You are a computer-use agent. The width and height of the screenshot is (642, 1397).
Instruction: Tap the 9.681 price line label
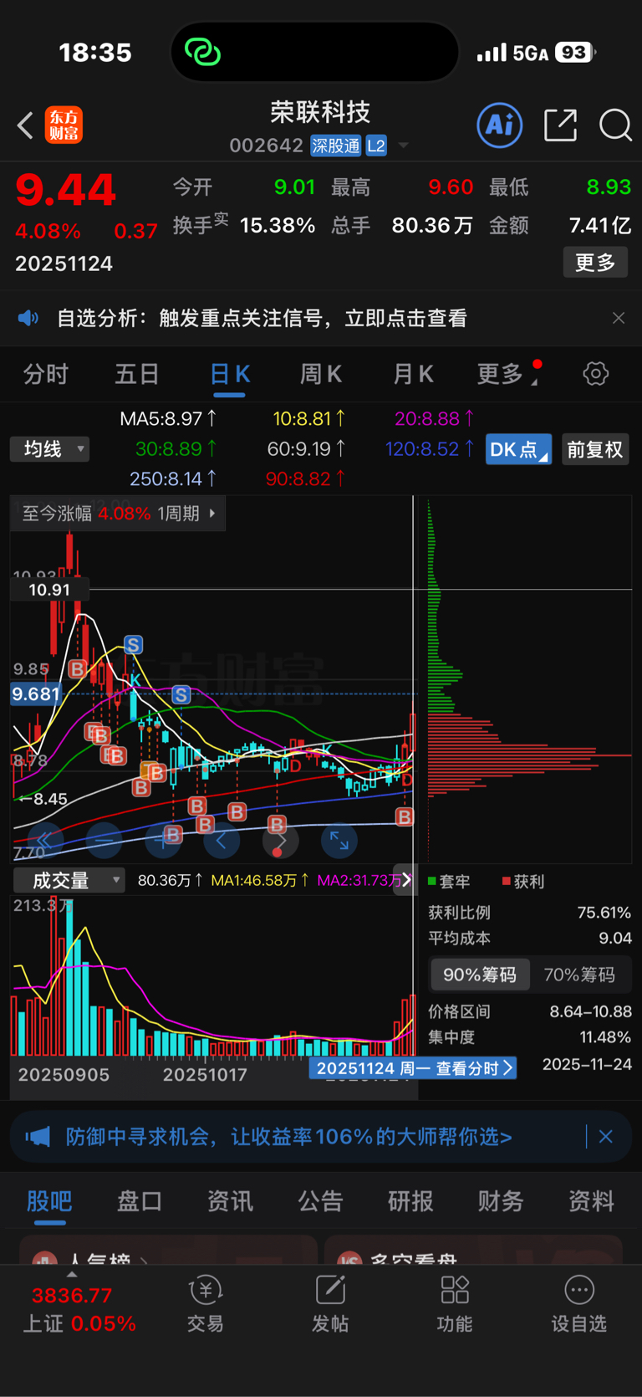tap(37, 694)
